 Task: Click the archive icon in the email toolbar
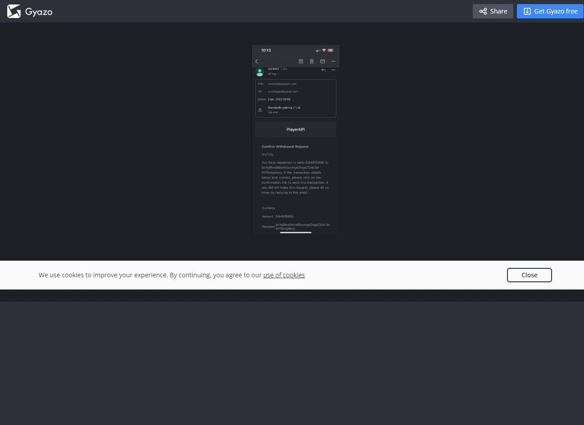[x=301, y=61]
